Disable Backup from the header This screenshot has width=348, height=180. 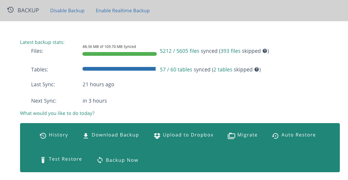[67, 10]
